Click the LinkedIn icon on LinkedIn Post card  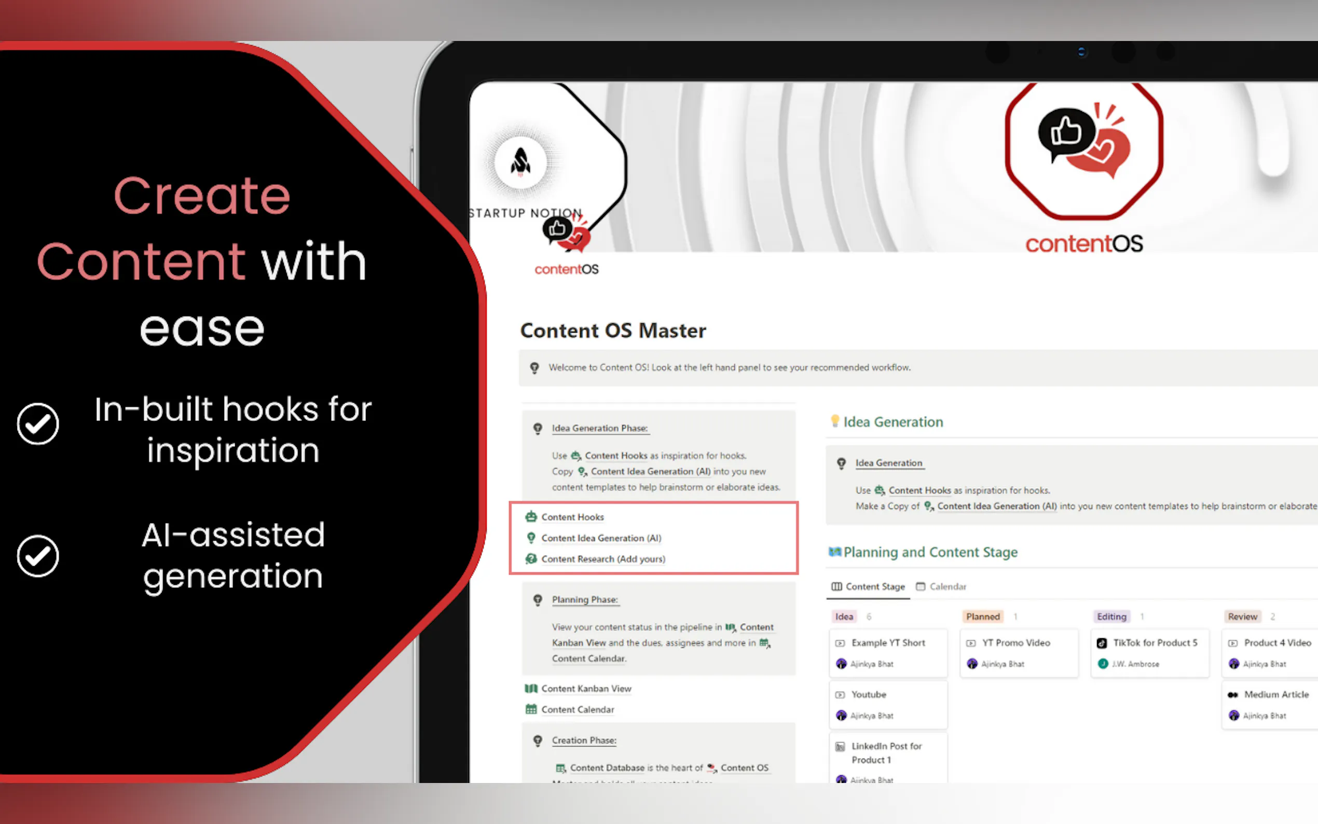(840, 746)
